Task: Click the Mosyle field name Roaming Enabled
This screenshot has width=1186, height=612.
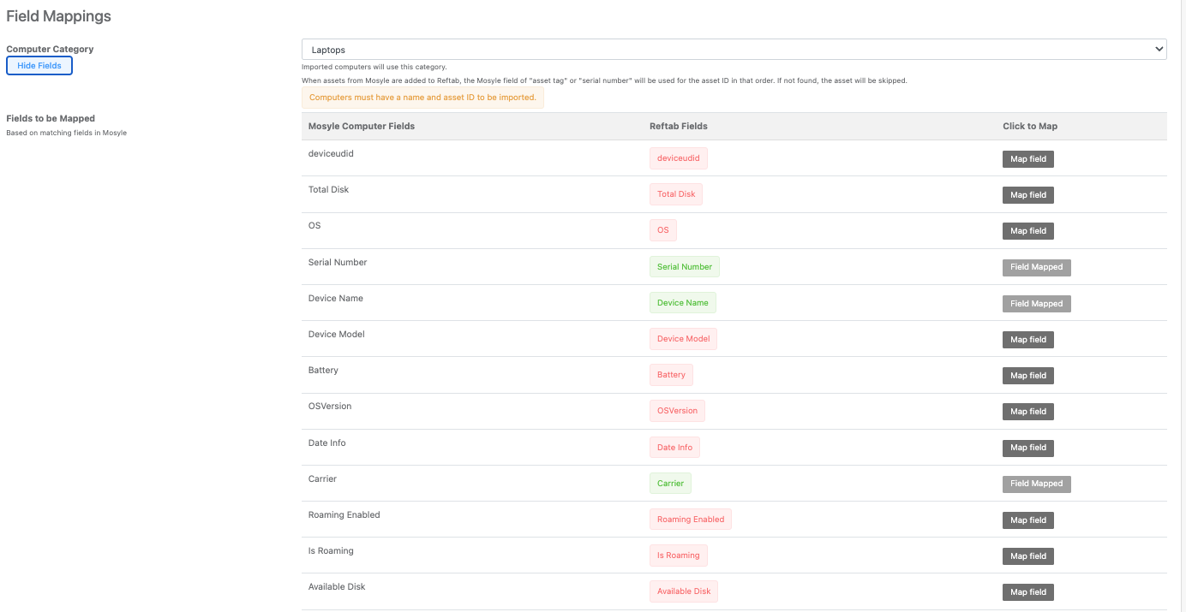Action: pyautogui.click(x=344, y=514)
